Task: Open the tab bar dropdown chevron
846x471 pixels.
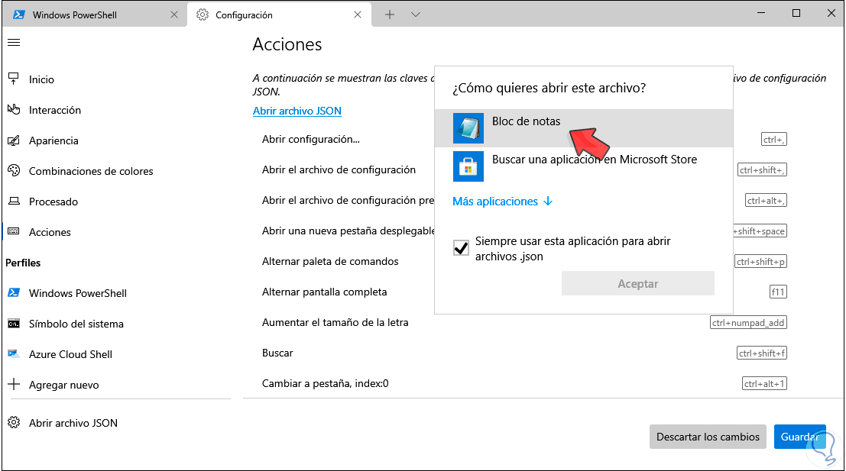Action: point(414,14)
